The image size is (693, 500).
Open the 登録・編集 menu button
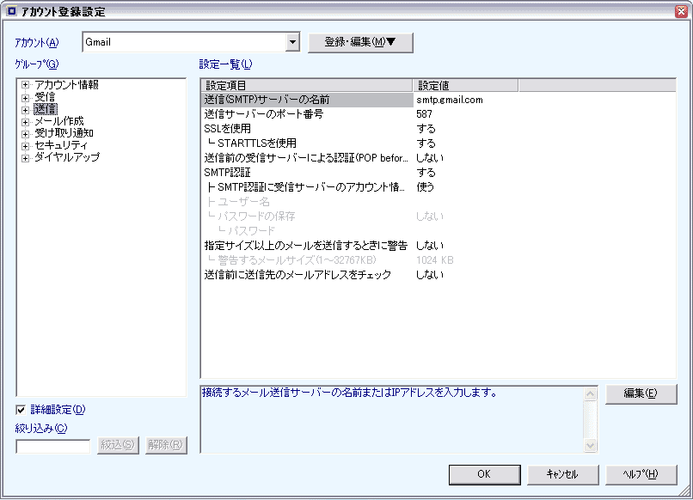pos(360,43)
